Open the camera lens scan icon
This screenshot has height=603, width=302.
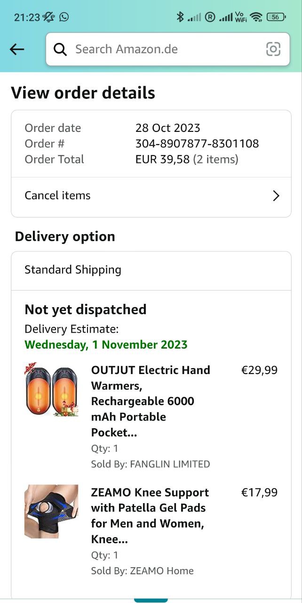click(273, 49)
